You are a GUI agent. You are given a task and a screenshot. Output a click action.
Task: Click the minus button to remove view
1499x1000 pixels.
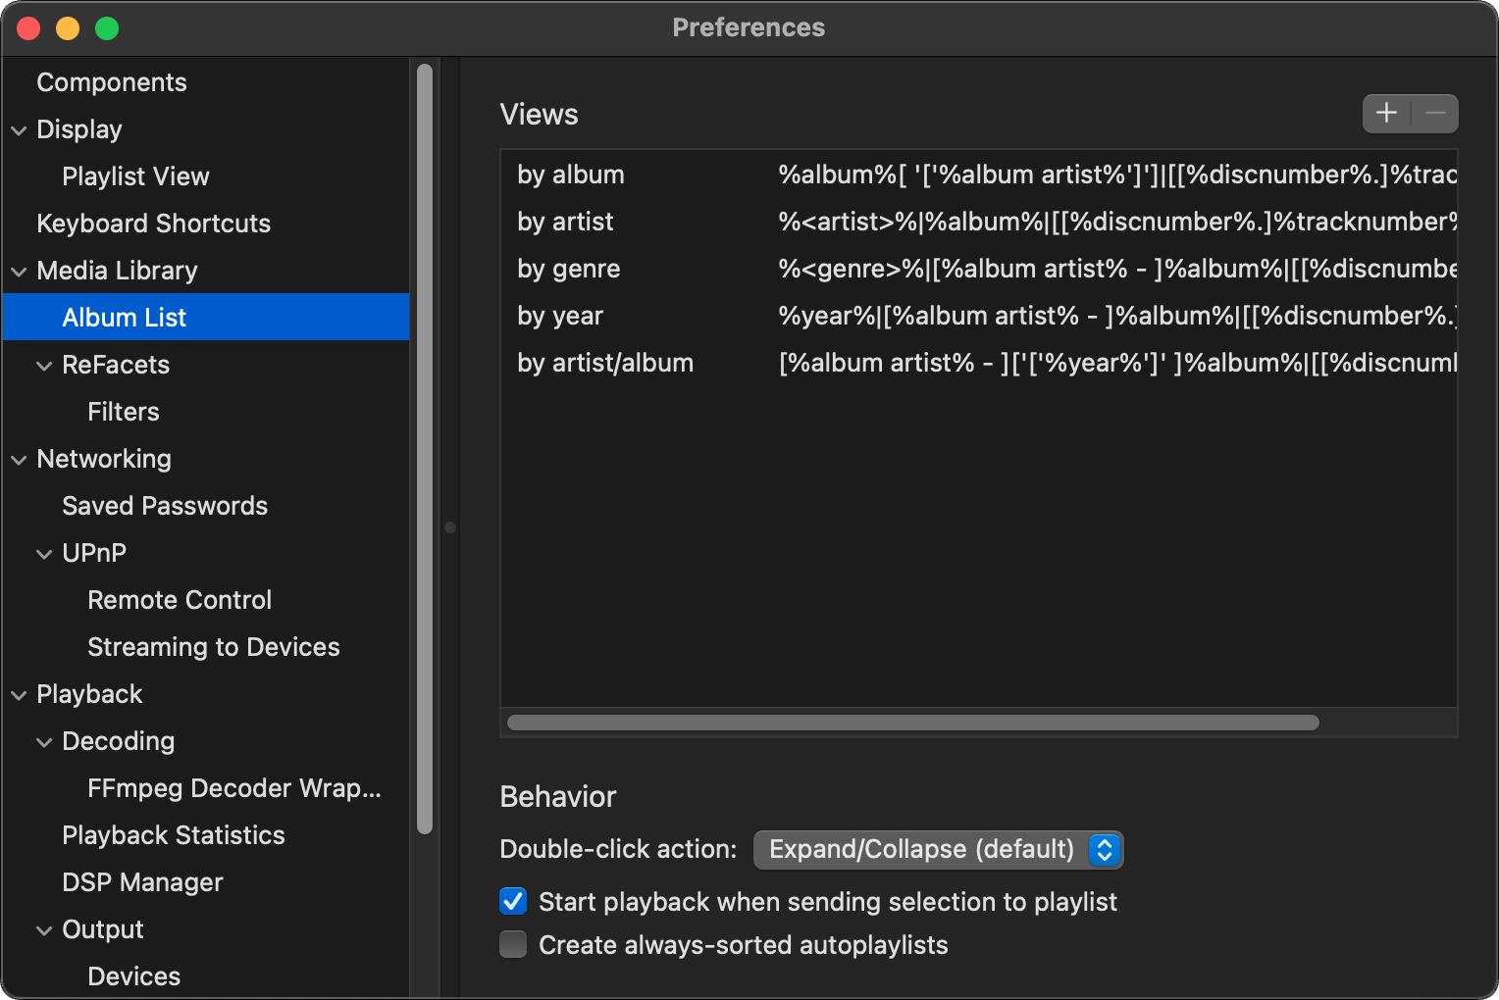pyautogui.click(x=1435, y=114)
